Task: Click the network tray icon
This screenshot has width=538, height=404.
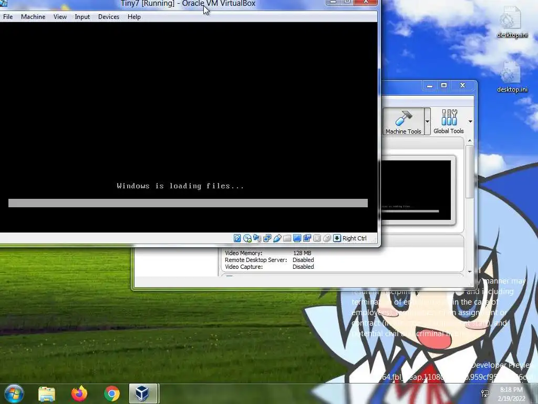Action: pos(485,393)
